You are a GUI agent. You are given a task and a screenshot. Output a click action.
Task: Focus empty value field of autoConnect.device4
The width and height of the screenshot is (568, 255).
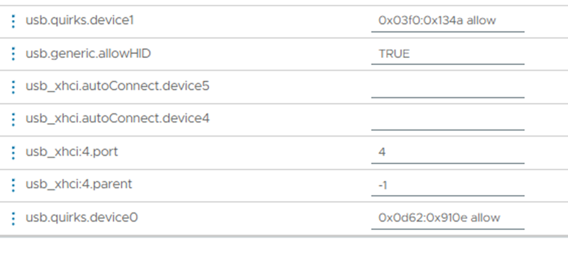[448, 120]
